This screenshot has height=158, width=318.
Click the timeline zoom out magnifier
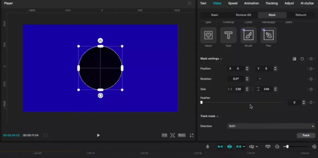point(277,147)
